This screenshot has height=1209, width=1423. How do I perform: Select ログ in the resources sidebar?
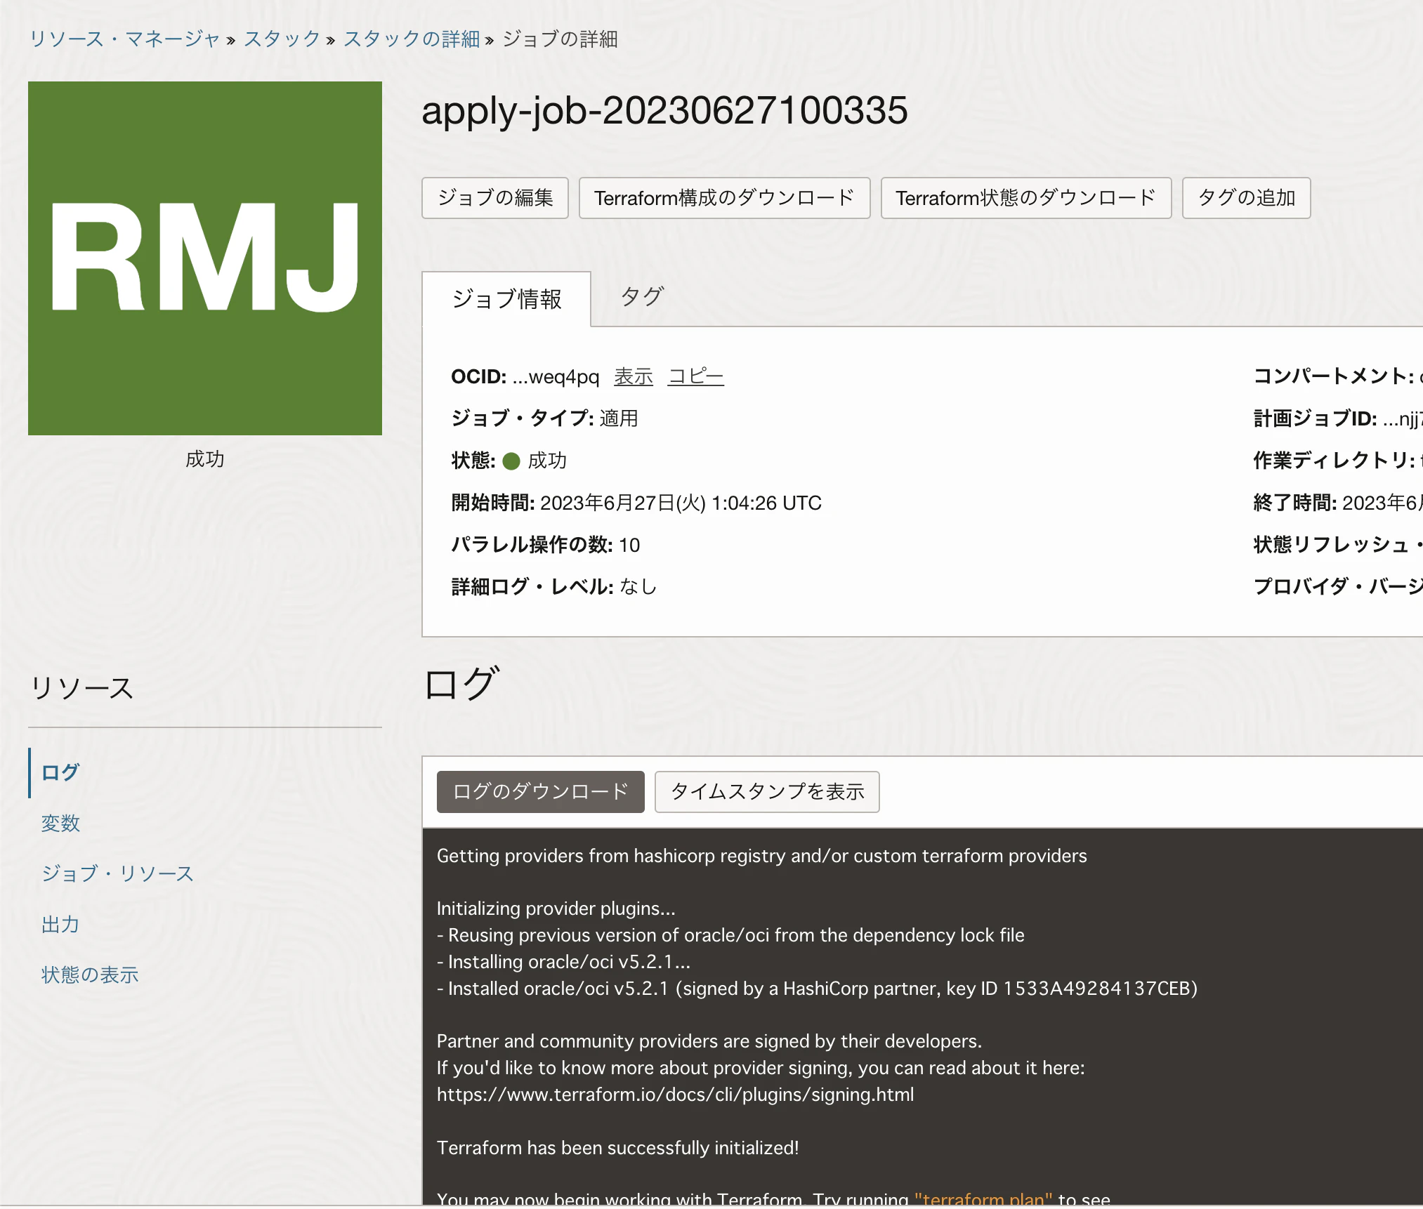click(60, 773)
